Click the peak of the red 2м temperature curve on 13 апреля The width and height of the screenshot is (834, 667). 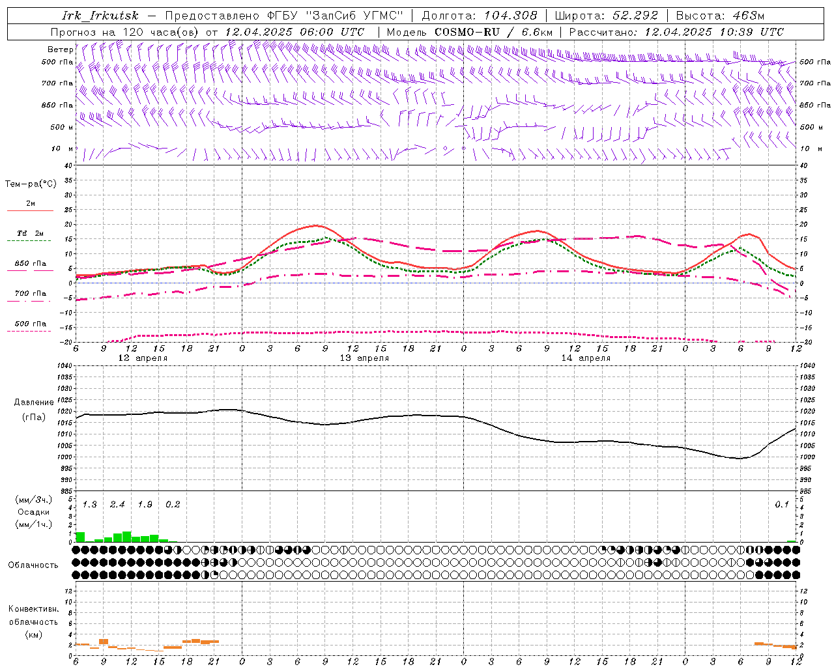(x=316, y=225)
